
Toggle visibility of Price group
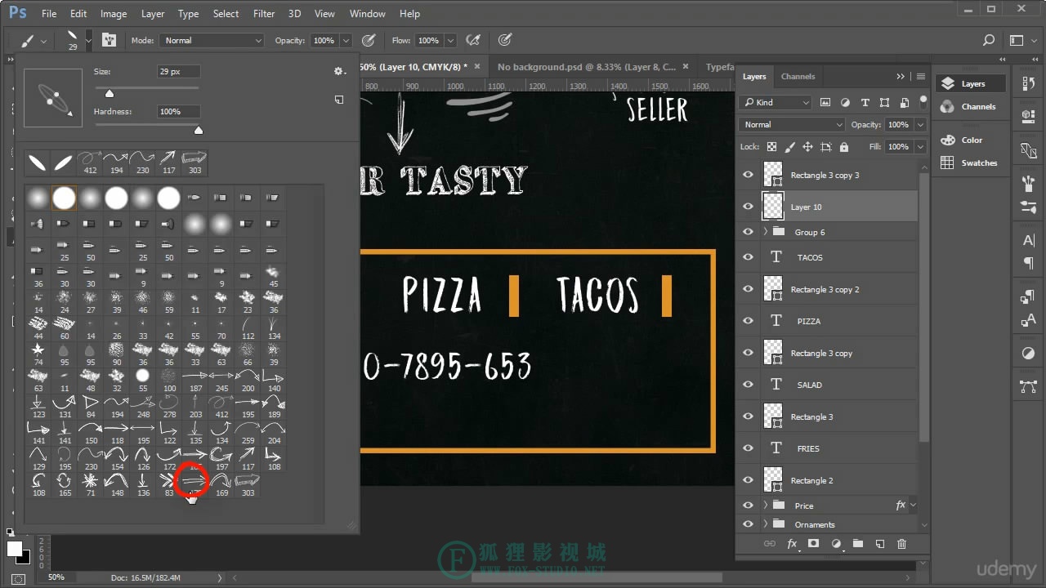[x=748, y=505]
